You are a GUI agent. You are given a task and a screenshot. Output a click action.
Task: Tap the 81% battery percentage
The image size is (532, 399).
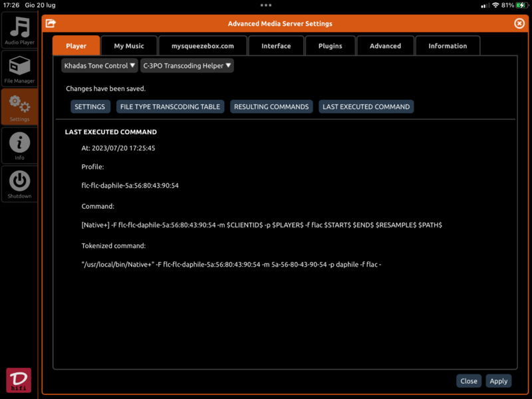point(507,5)
